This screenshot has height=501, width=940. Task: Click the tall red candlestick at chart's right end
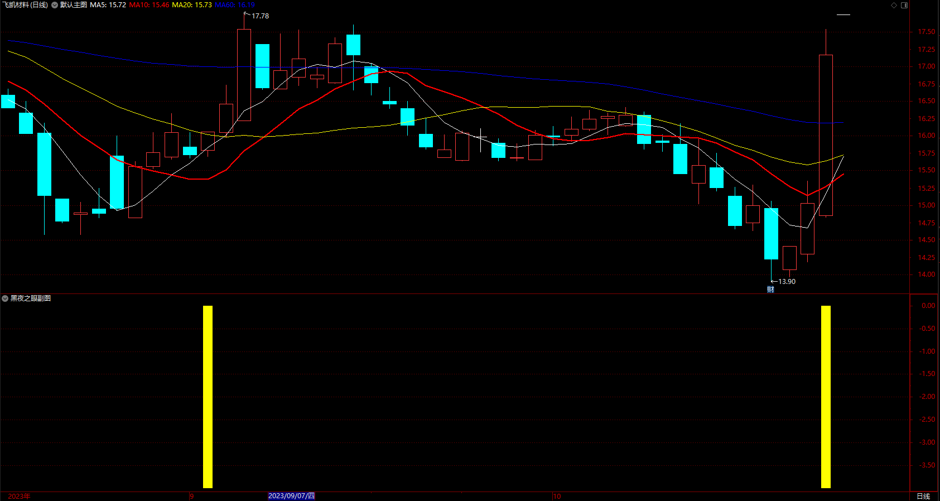[x=826, y=135]
